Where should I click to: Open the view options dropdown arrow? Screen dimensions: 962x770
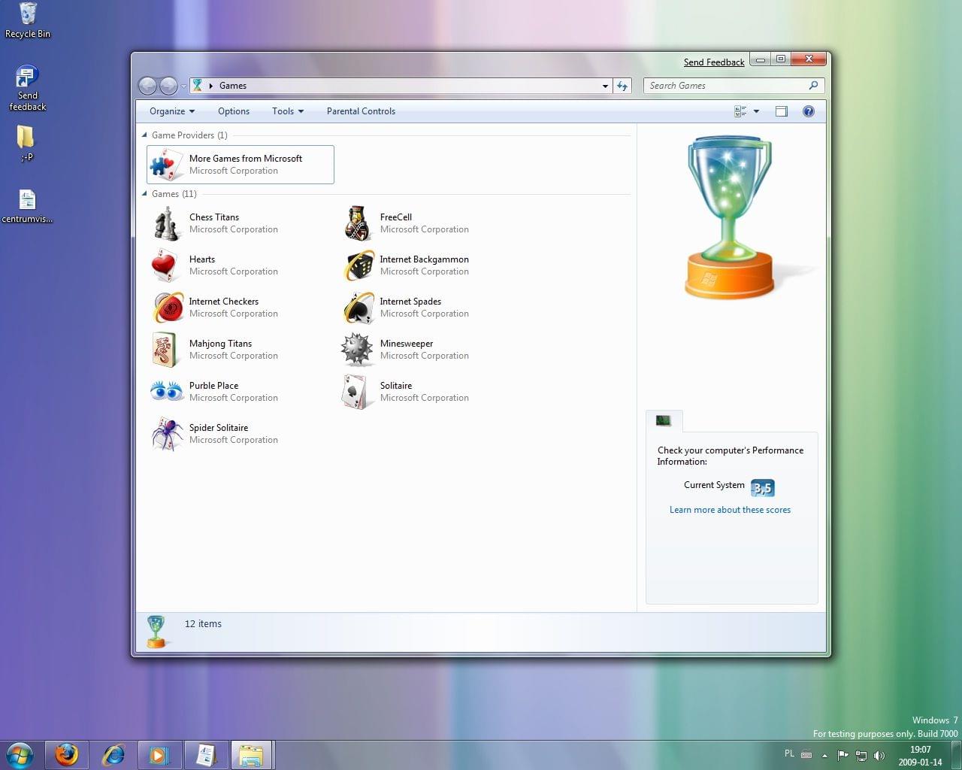756,111
